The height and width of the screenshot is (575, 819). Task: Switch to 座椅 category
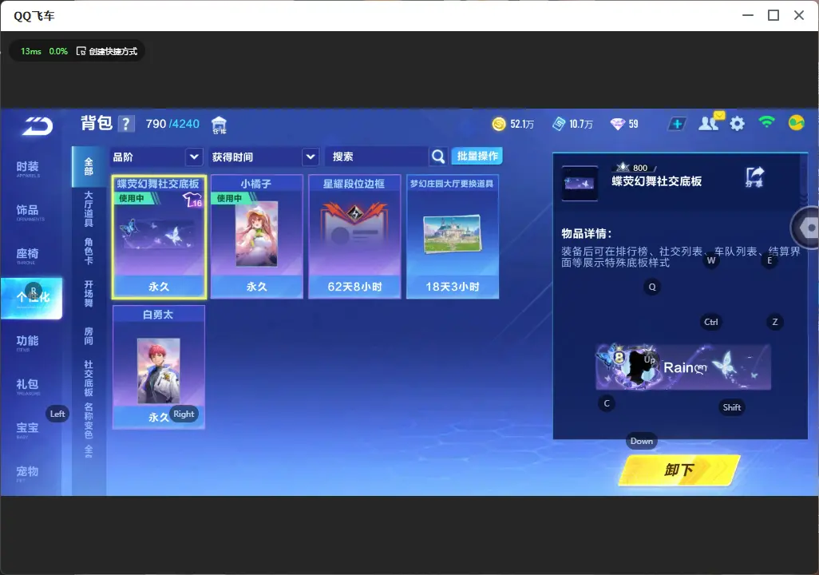28,256
